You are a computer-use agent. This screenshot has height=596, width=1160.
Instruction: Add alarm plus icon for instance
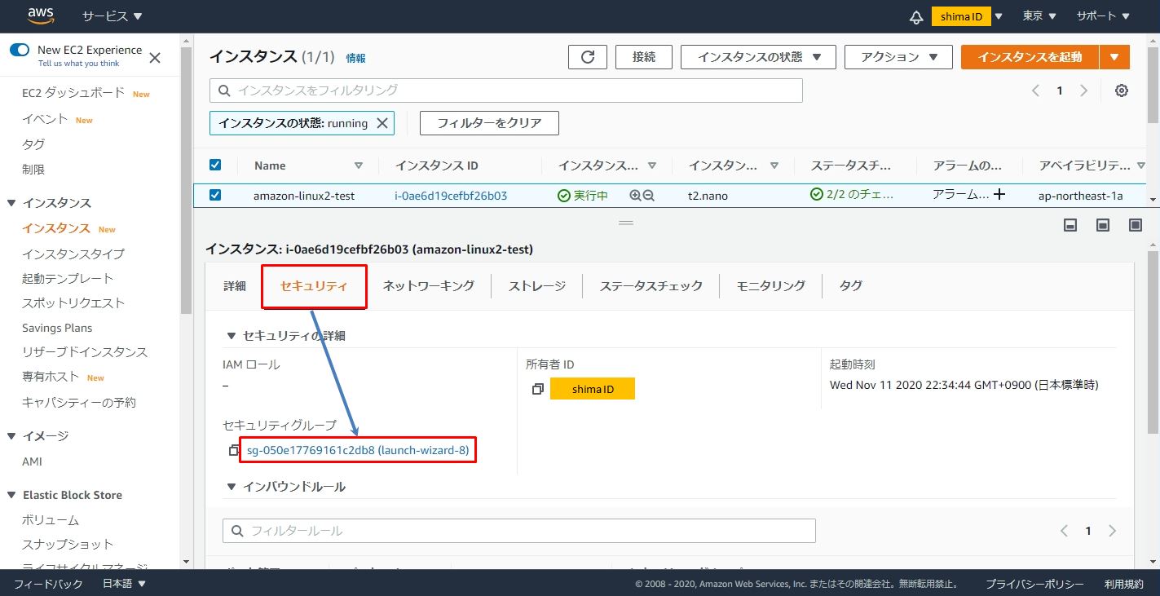click(x=999, y=195)
